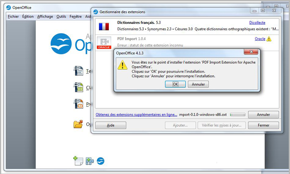Confirm installation with the OK button
This screenshot has height=174, width=290.
pyautogui.click(x=175, y=84)
